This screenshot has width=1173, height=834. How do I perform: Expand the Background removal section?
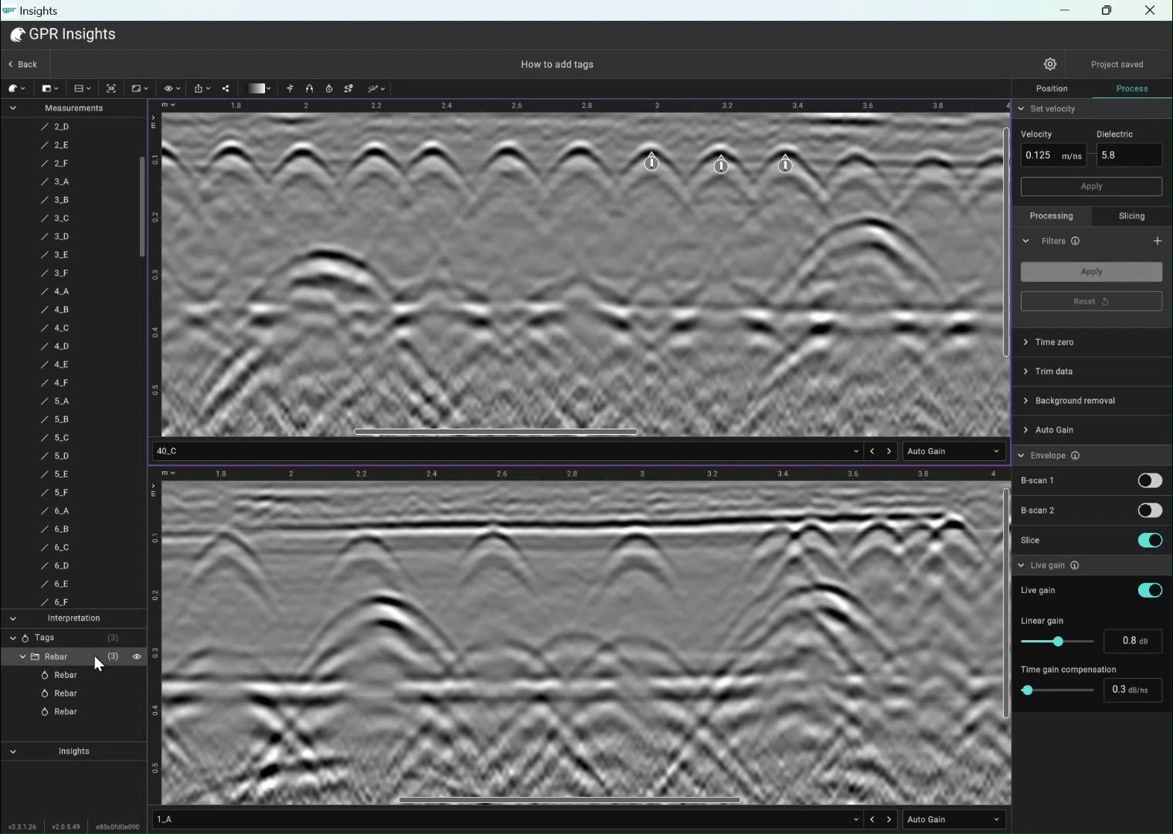coord(1074,401)
